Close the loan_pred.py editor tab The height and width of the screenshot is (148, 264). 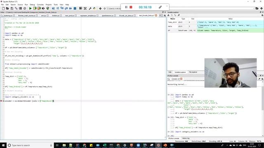(76, 16)
